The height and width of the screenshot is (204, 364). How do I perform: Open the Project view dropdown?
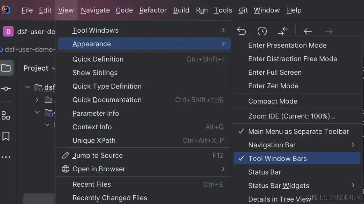pos(39,68)
